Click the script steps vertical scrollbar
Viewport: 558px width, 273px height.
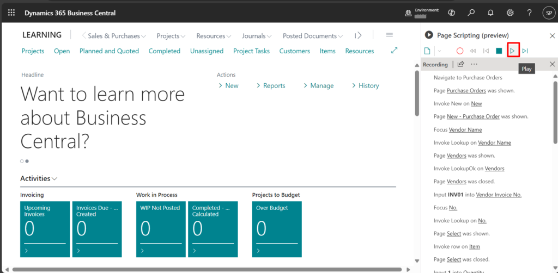tap(555, 112)
